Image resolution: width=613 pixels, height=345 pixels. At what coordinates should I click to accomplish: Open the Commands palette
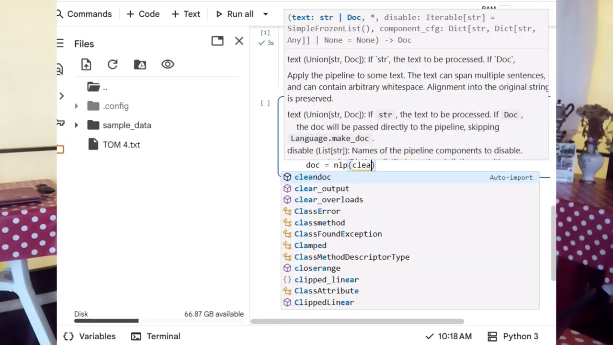[x=84, y=14]
